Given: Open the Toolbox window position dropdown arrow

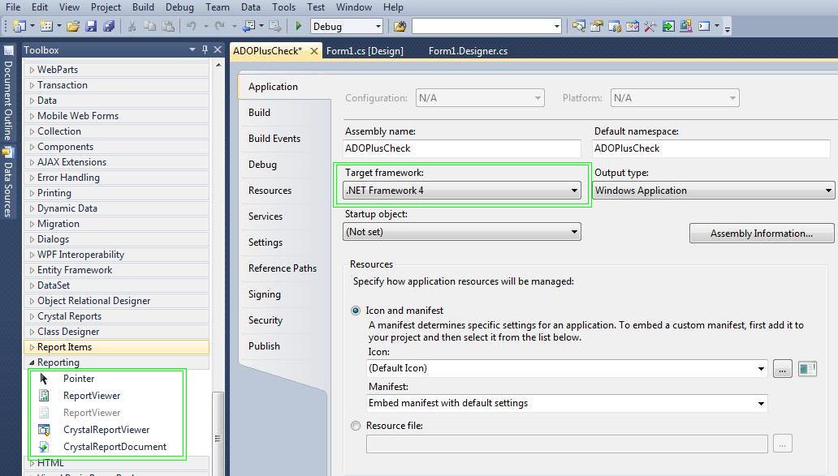Looking at the screenshot, I should tap(192, 49).
